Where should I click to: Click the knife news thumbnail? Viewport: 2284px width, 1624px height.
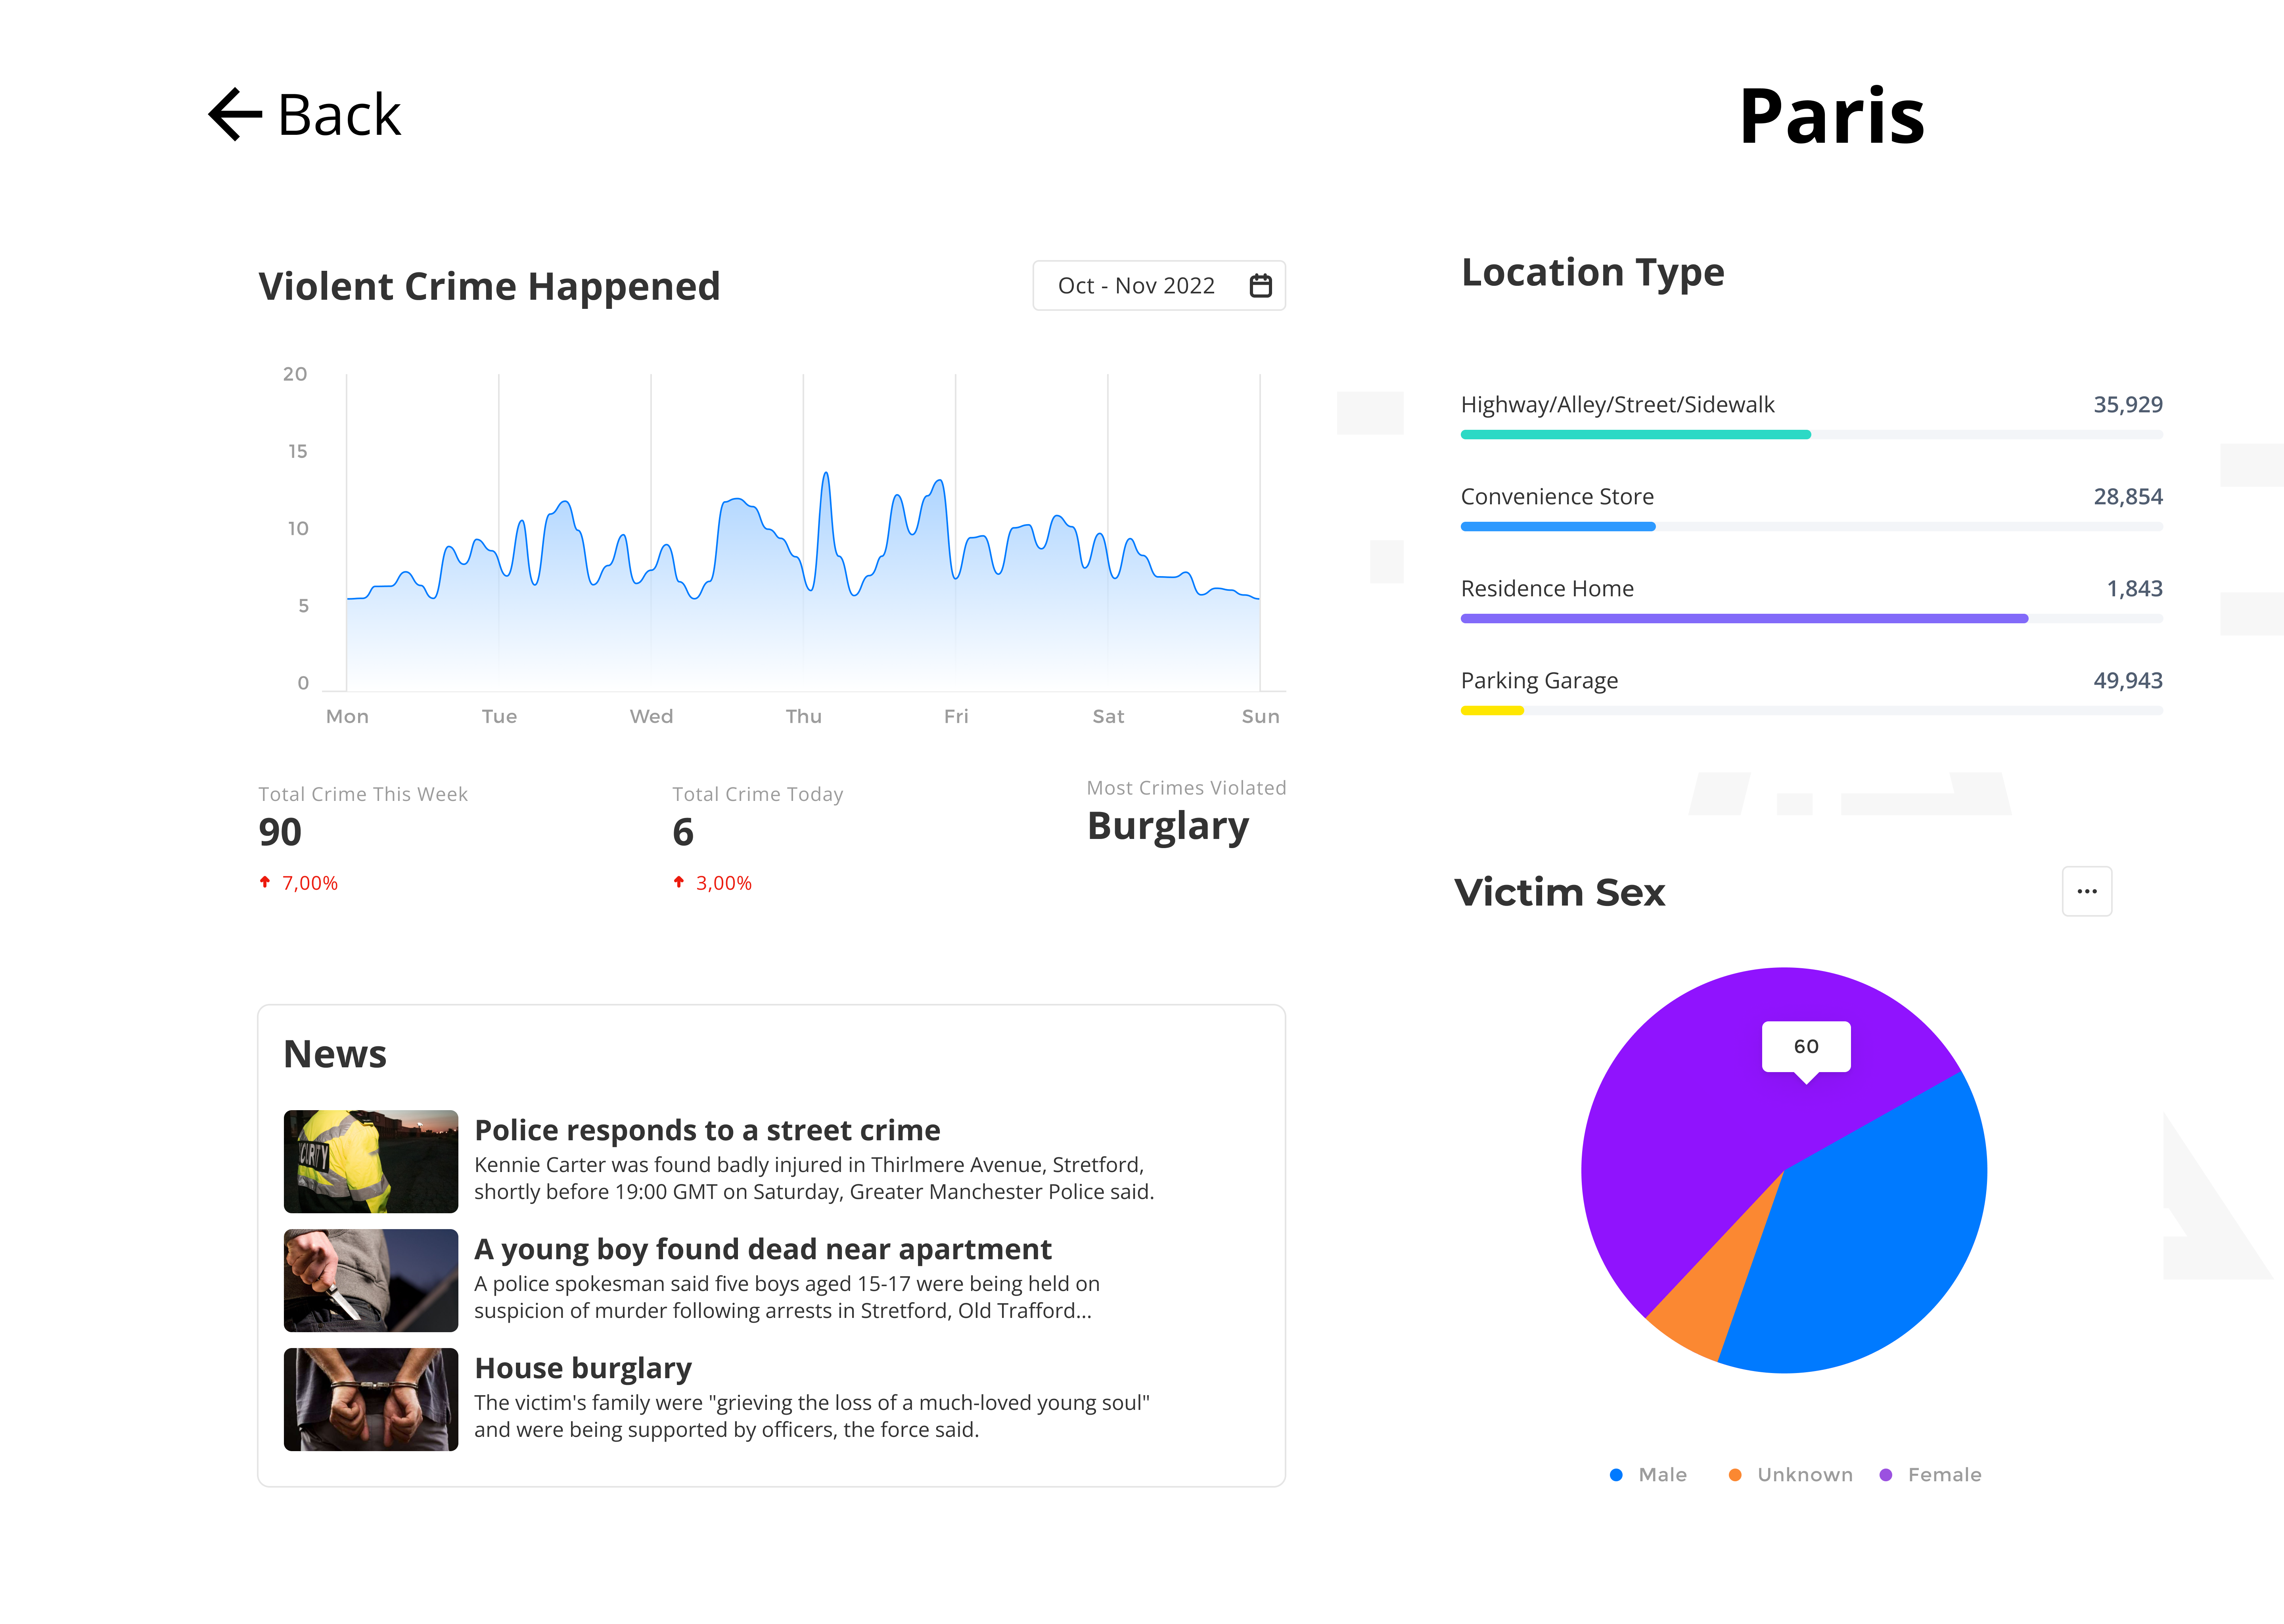click(371, 1280)
